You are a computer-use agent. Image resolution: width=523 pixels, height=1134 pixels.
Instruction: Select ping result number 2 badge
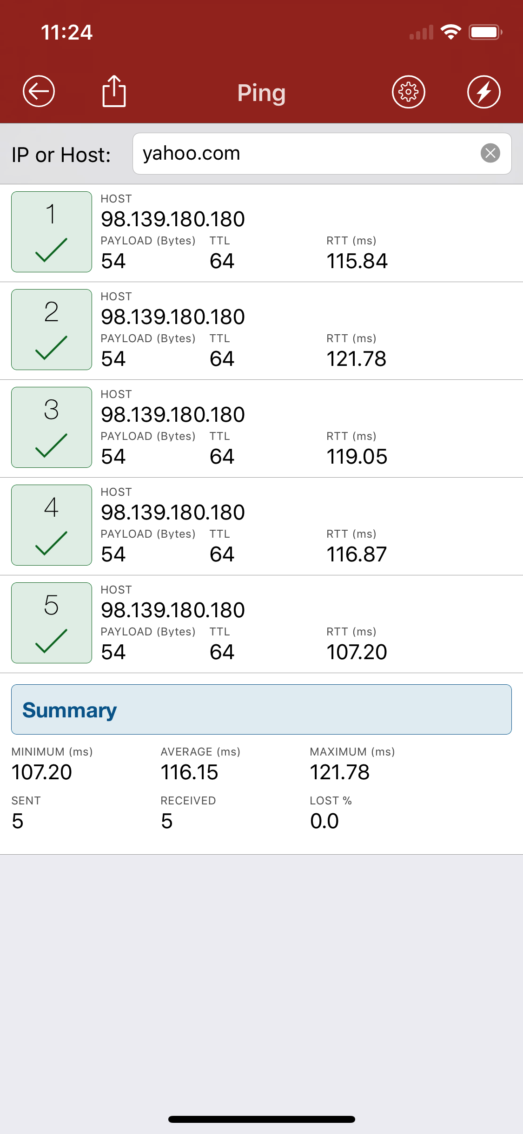click(x=52, y=330)
